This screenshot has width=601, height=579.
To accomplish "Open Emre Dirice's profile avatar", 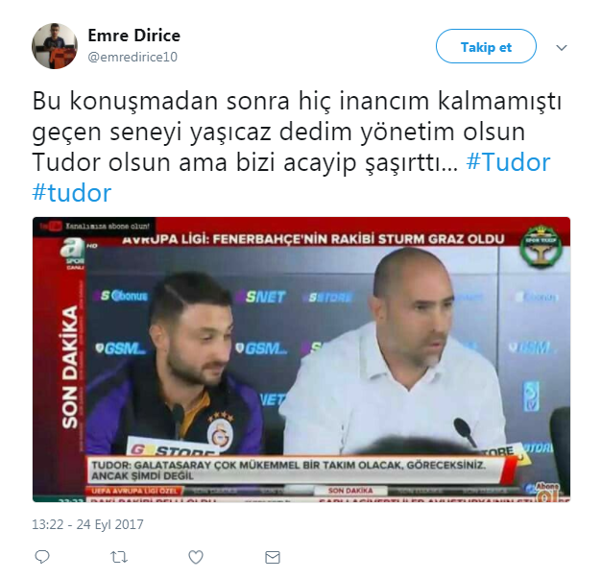I will tap(55, 46).
